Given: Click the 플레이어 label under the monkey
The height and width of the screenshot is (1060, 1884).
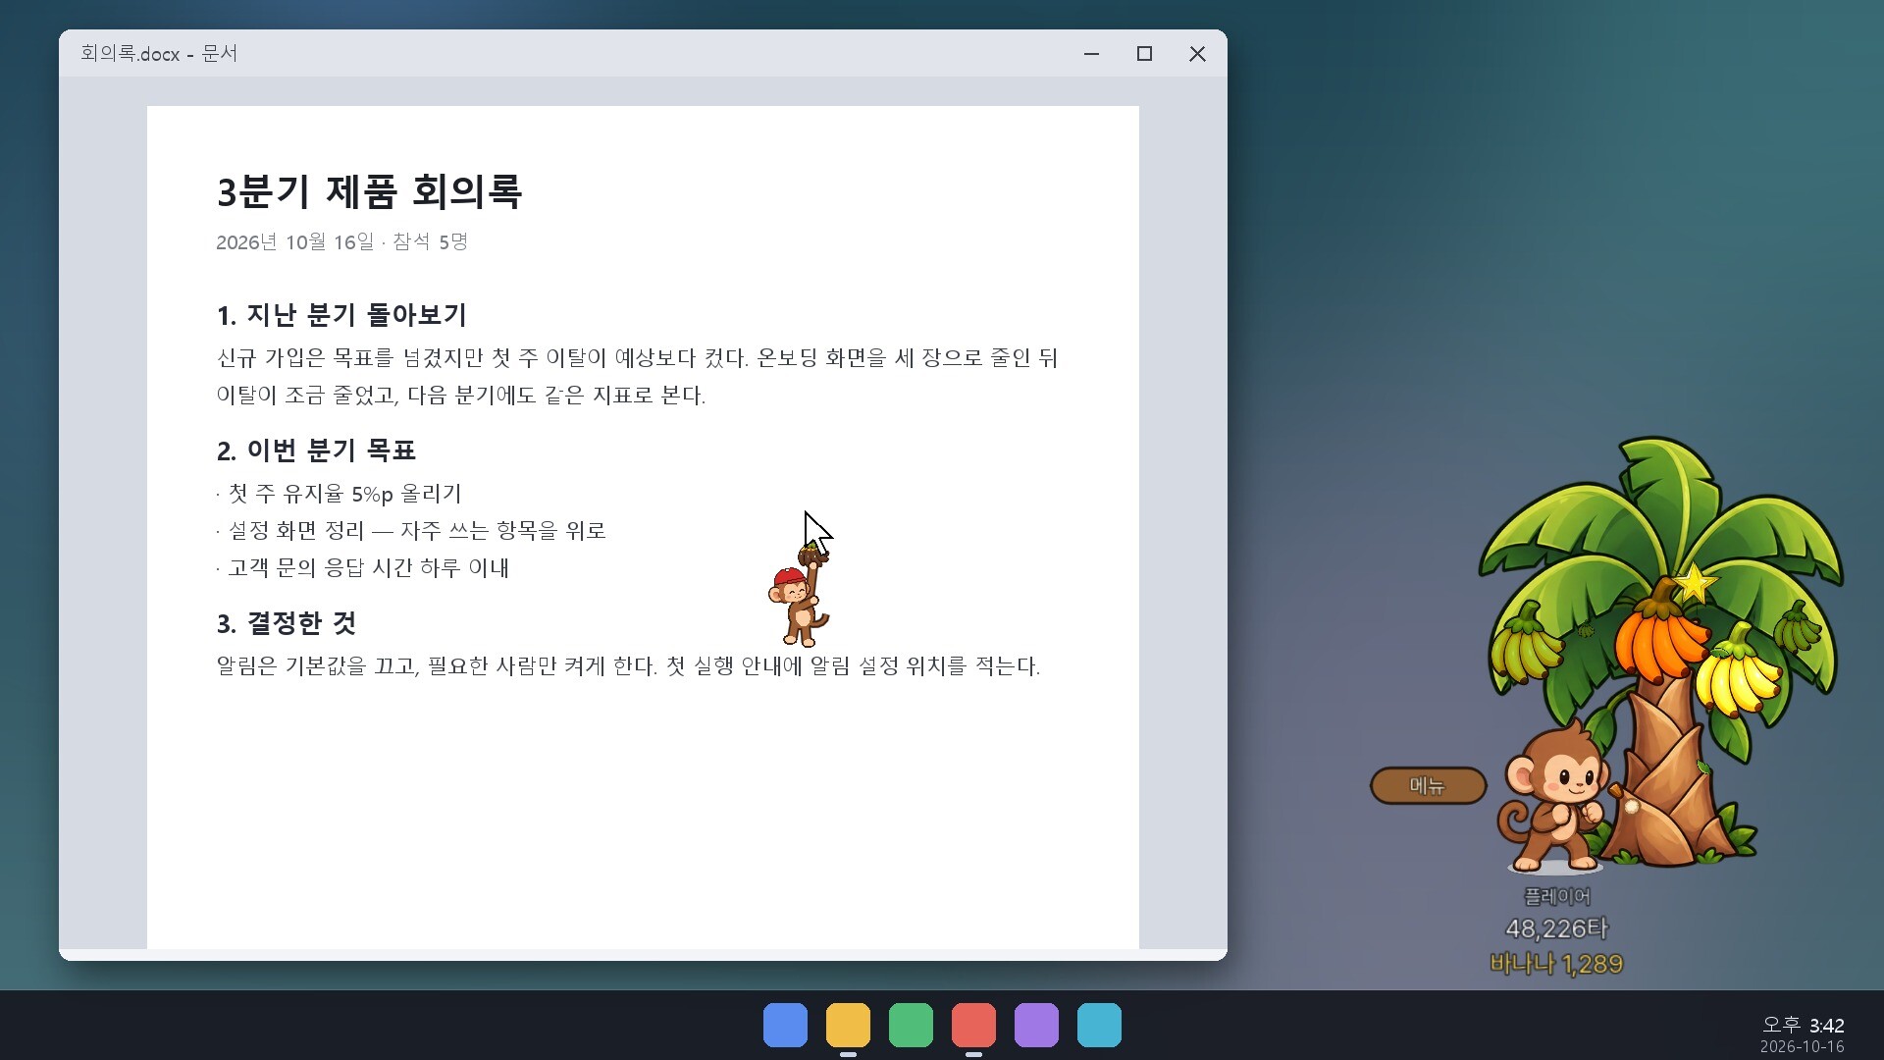Looking at the screenshot, I should 1557,896.
